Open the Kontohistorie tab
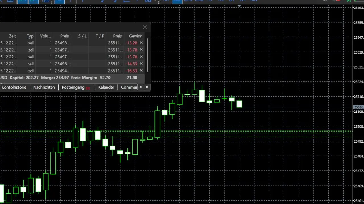This screenshot has height=204, width=364. click(x=14, y=87)
